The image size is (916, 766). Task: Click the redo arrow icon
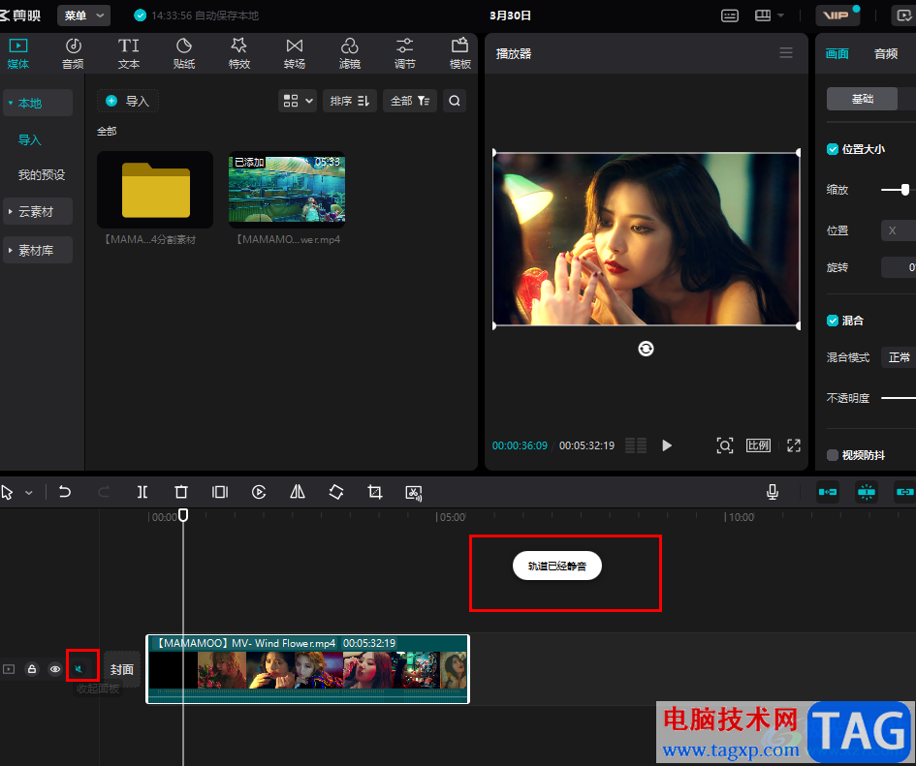pyautogui.click(x=104, y=492)
